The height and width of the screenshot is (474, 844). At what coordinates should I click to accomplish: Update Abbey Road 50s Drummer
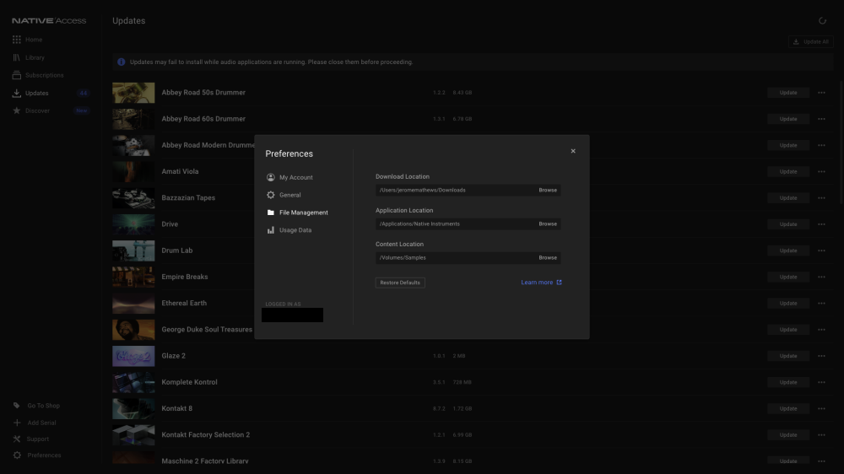(x=788, y=93)
